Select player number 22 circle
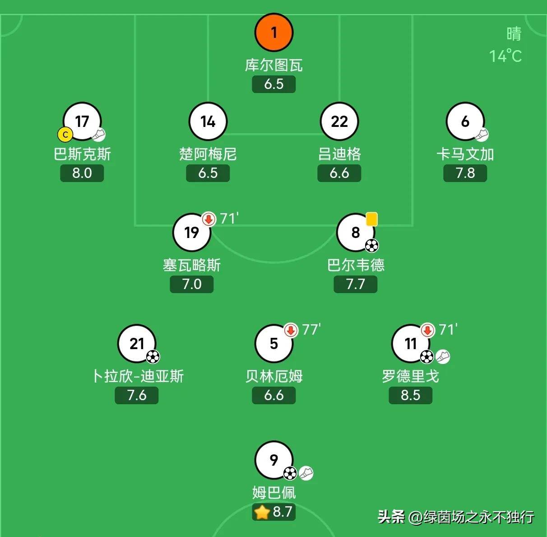The height and width of the screenshot is (537, 547). [339, 121]
